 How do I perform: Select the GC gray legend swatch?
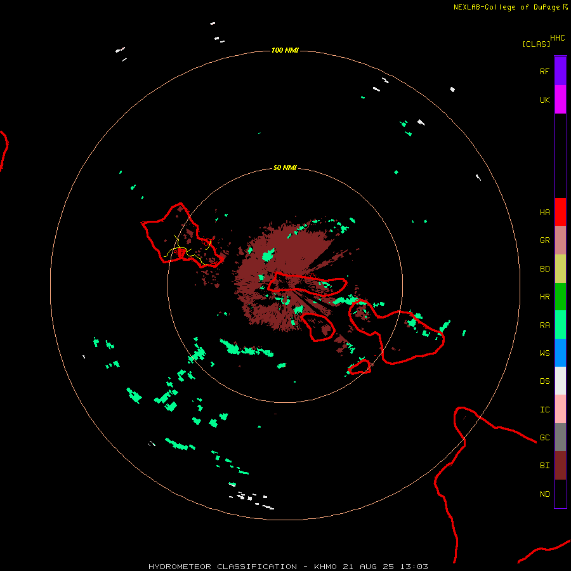[560, 437]
